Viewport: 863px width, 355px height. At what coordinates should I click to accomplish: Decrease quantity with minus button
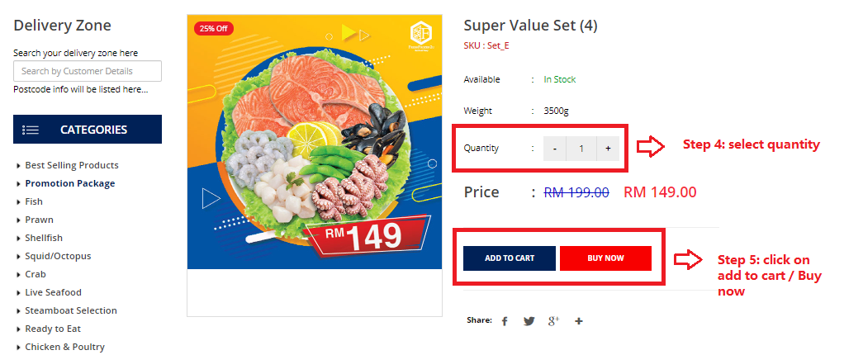(556, 149)
